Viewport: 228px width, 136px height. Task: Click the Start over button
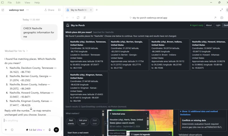pos(95,122)
